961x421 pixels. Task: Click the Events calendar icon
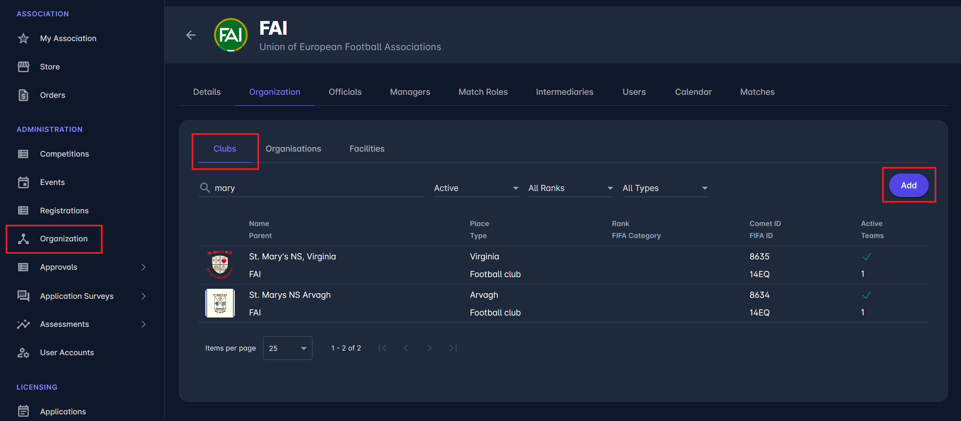(23, 182)
